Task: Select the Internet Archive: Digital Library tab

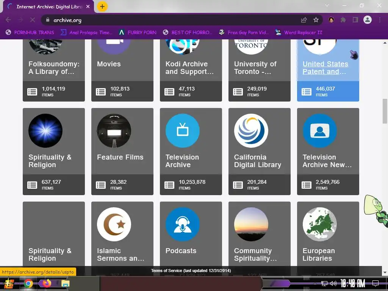Action: tap(48, 7)
